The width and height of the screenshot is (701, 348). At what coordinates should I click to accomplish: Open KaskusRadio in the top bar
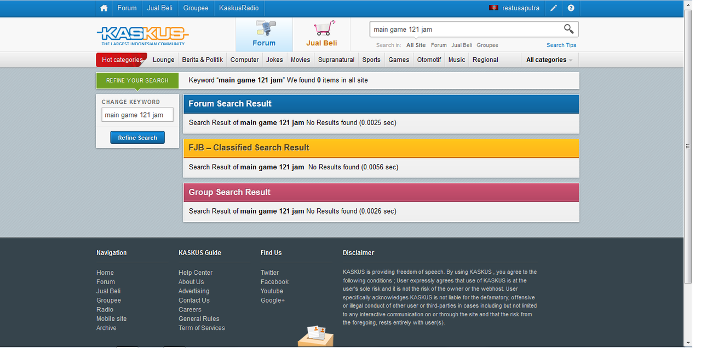[239, 8]
